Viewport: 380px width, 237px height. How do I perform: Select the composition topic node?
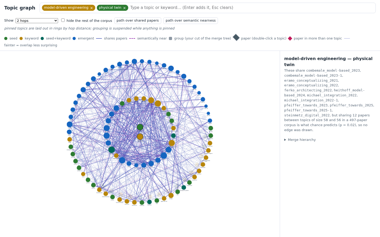tap(194, 177)
